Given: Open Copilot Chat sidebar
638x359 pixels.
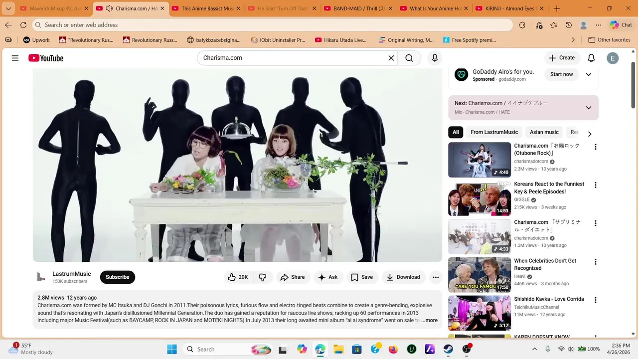Looking at the screenshot, I should 621,25.
